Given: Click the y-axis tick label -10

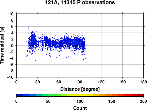Looking at the screenshot, I should click(x=10, y=77).
